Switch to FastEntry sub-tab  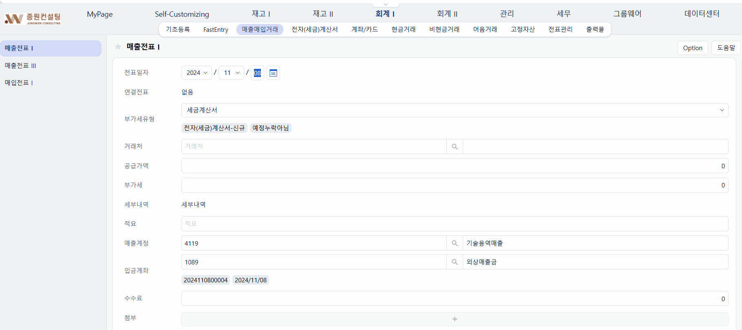[216, 29]
